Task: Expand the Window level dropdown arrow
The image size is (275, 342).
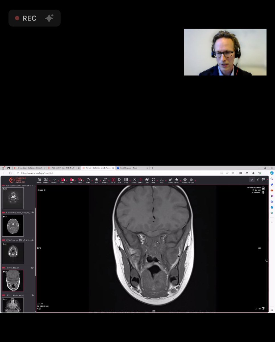Action: point(67,181)
